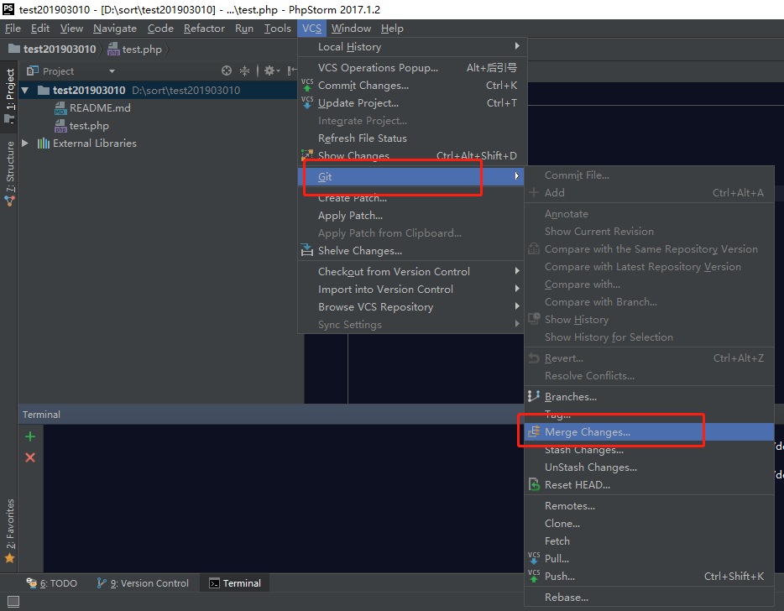This screenshot has width=784, height=611.
Task: Open the Project view dropdown
Action: [112, 71]
